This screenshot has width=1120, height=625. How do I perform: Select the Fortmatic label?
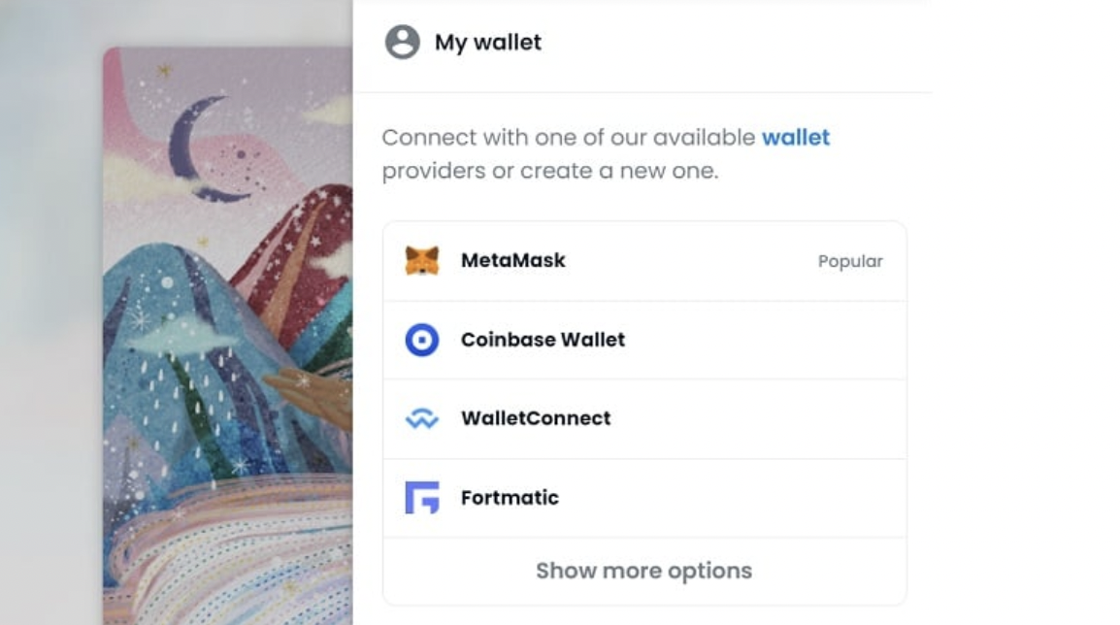[x=510, y=498]
